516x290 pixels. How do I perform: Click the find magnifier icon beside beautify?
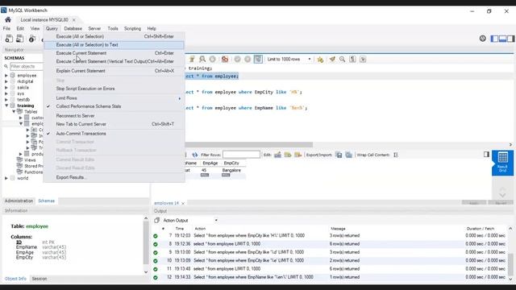pos(342,59)
